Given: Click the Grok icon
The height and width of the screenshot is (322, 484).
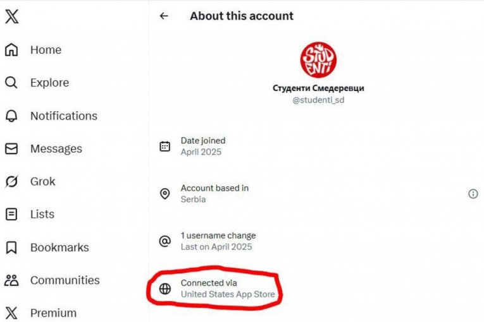Looking at the screenshot, I should click(11, 182).
